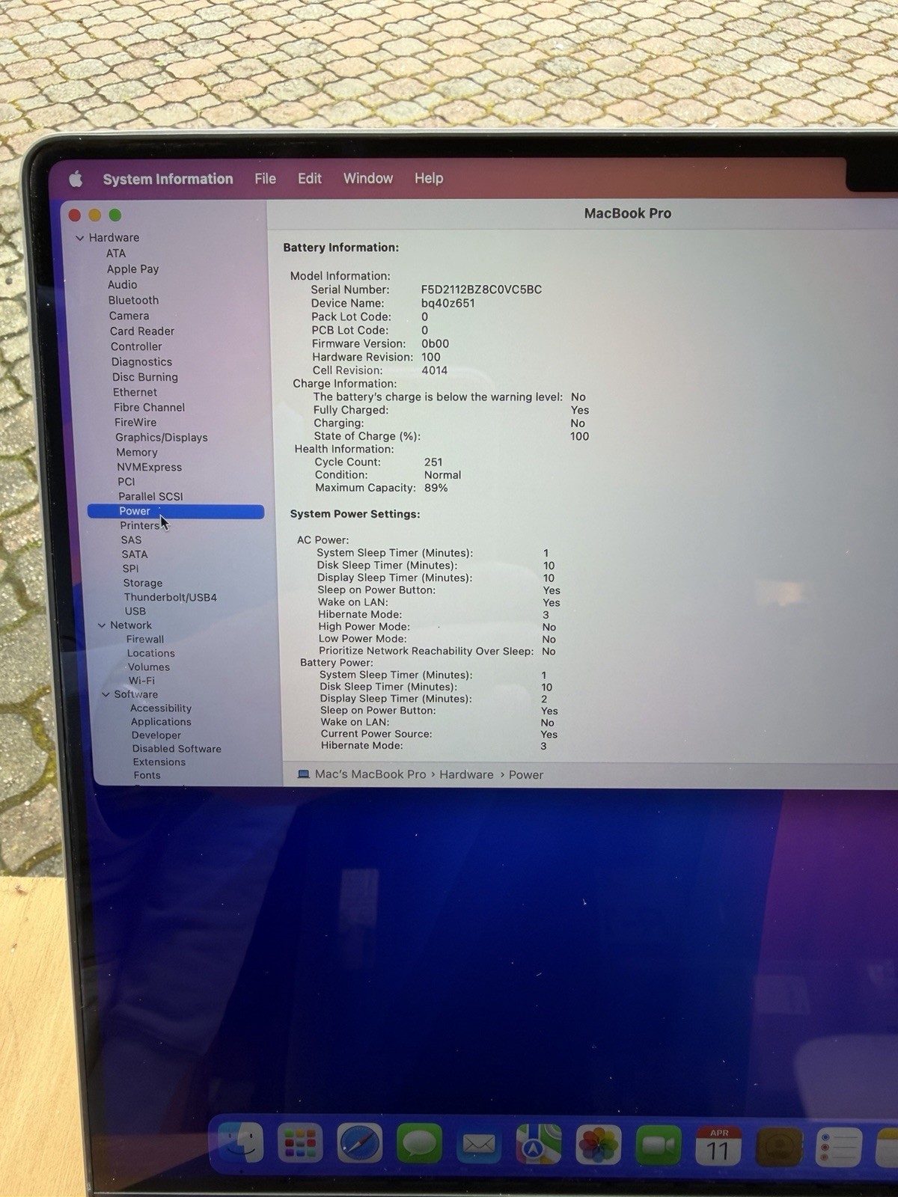Viewport: 898px width, 1197px height.
Task: Click Mac's MacBook Pro in path bar
Action: (x=370, y=774)
